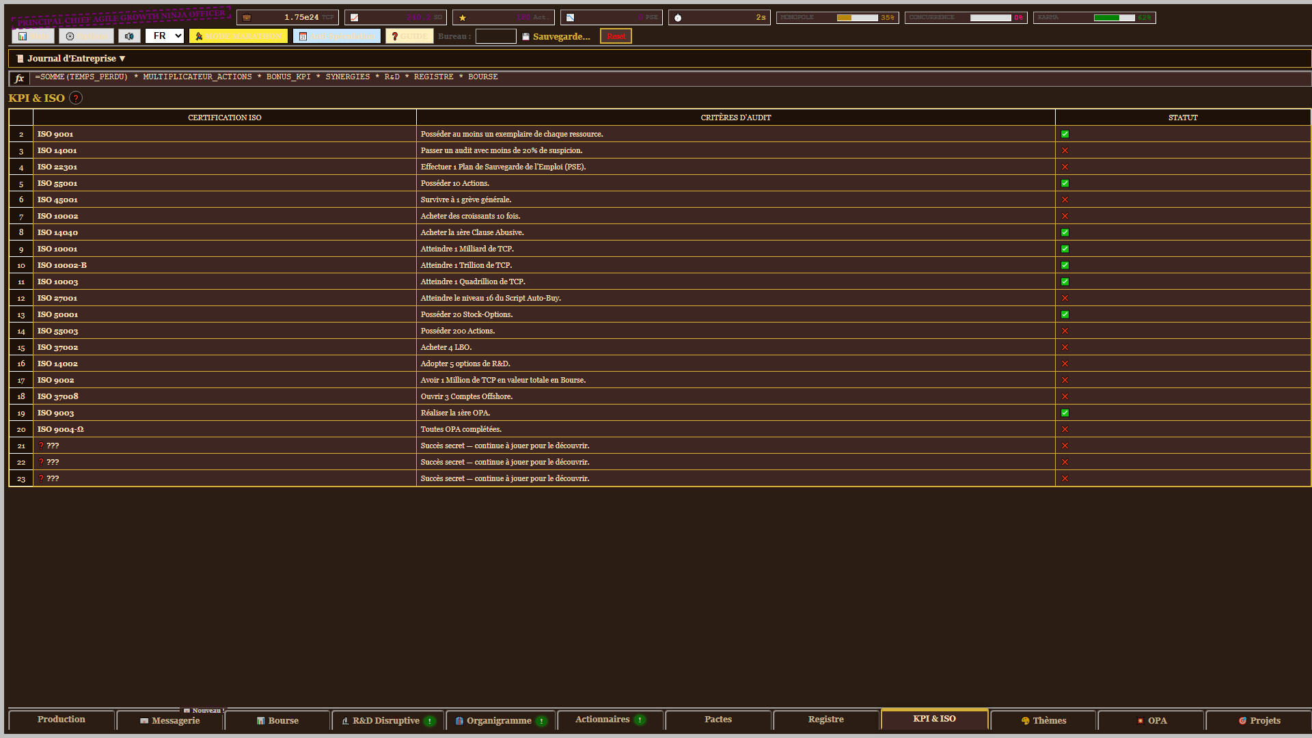Click the ISO 9001 green status checkbox
This screenshot has height=738, width=1312.
point(1065,134)
